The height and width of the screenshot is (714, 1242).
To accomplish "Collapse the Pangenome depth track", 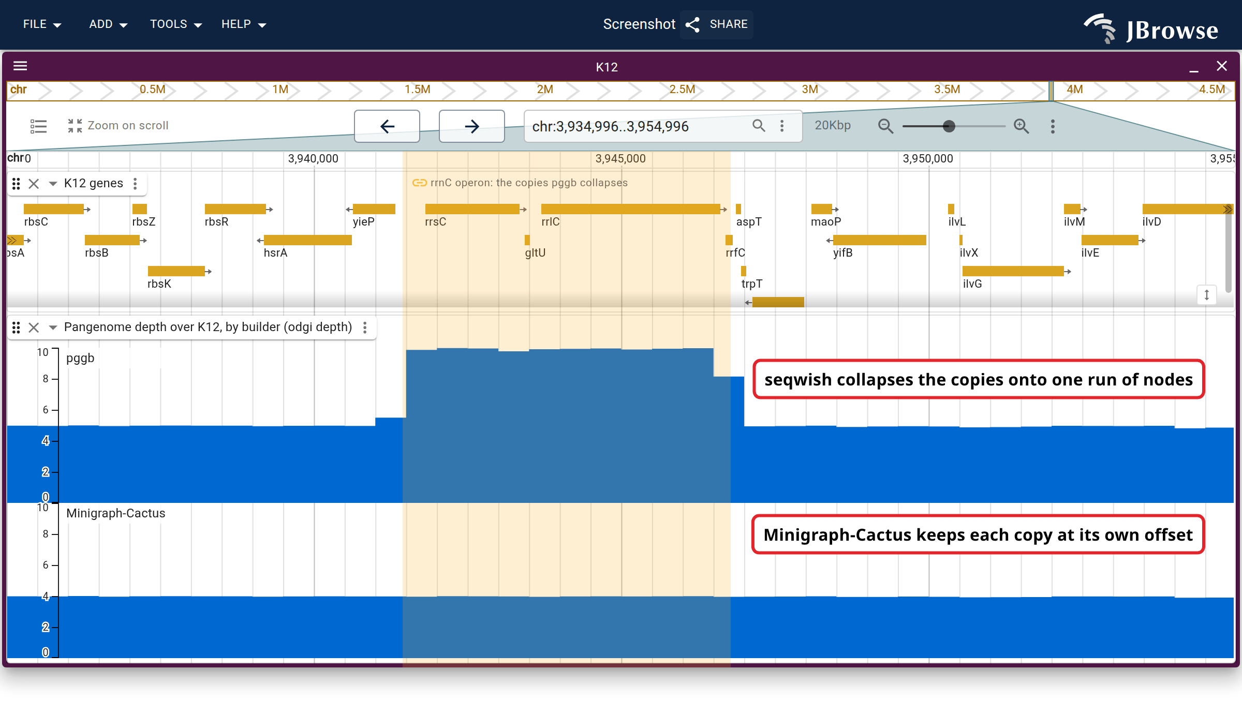I will click(53, 328).
